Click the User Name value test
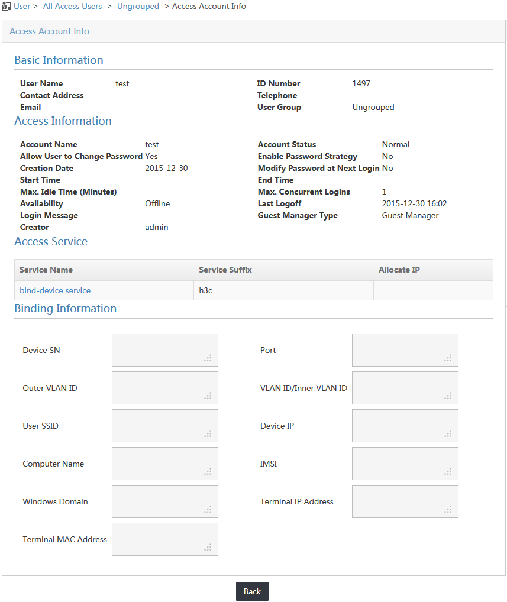 pyautogui.click(x=122, y=83)
